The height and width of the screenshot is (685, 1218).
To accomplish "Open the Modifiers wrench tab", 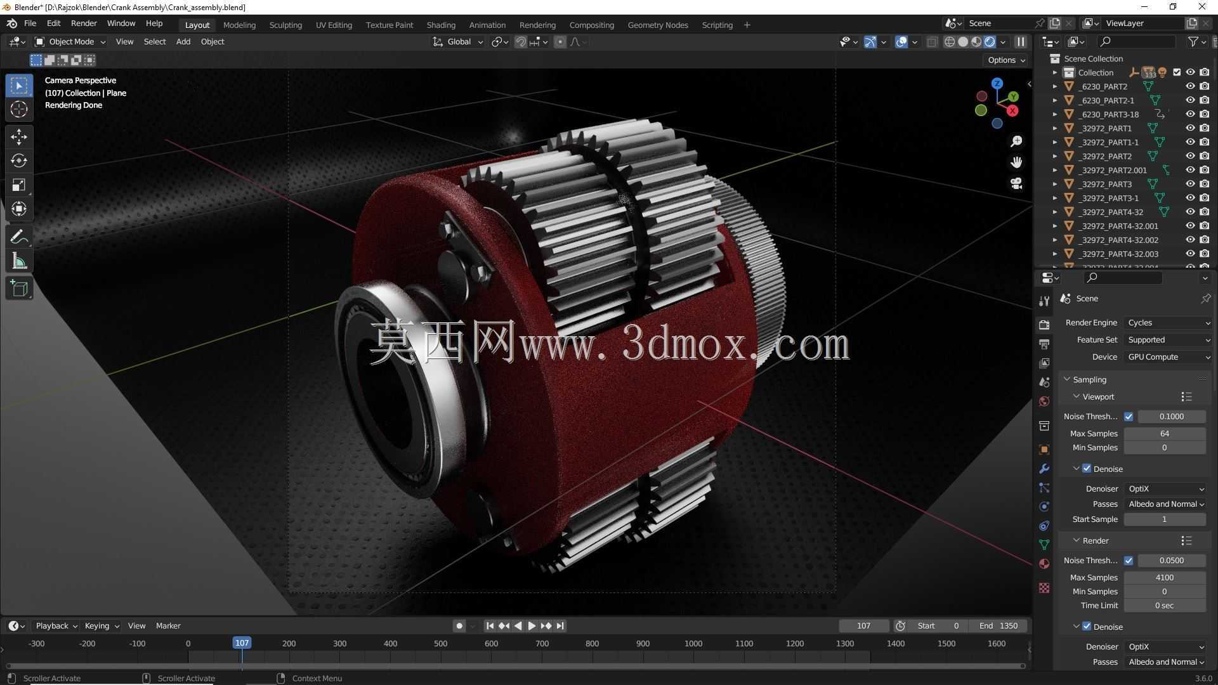I will coord(1044,469).
